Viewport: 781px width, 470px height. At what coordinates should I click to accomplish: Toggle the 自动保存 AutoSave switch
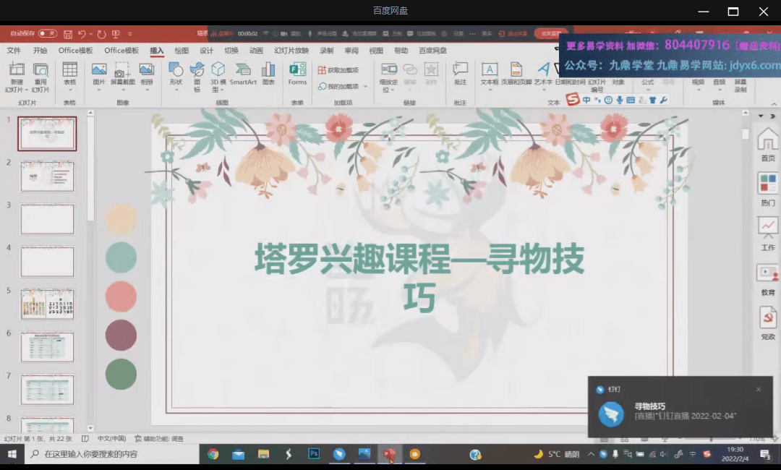click(x=48, y=33)
